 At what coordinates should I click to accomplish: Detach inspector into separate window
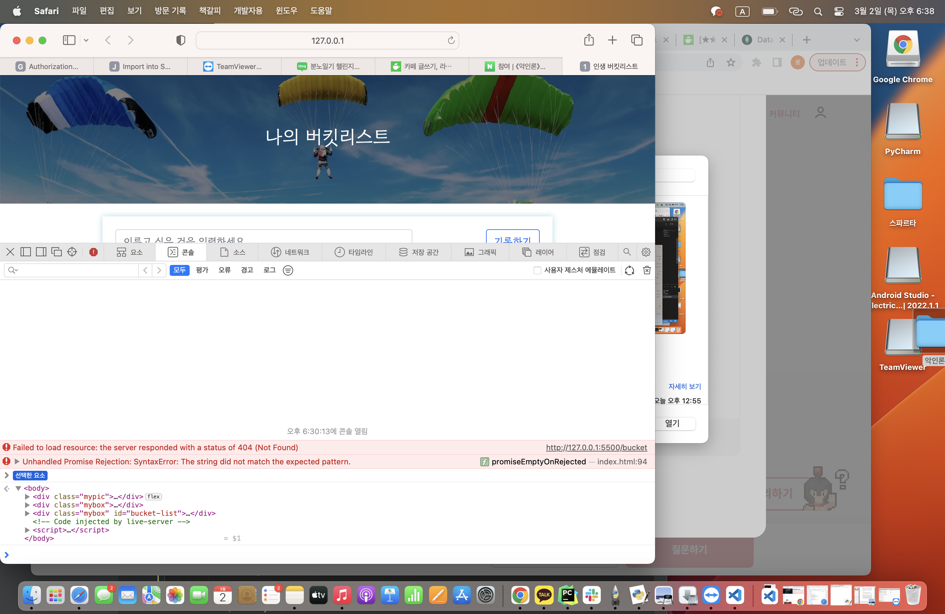click(56, 252)
